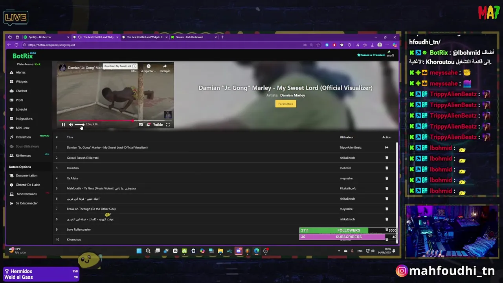Open Microsoft Edge from taskbar

pyautogui.click(x=257, y=251)
